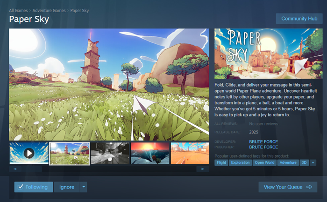Select the Open World tag
The image size is (327, 202).
pyautogui.click(x=264, y=162)
